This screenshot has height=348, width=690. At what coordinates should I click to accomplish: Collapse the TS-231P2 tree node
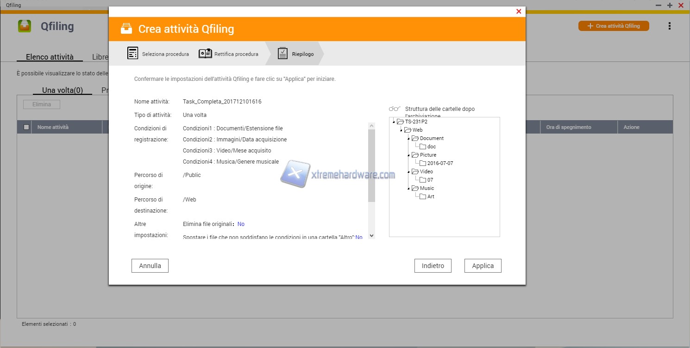394,122
